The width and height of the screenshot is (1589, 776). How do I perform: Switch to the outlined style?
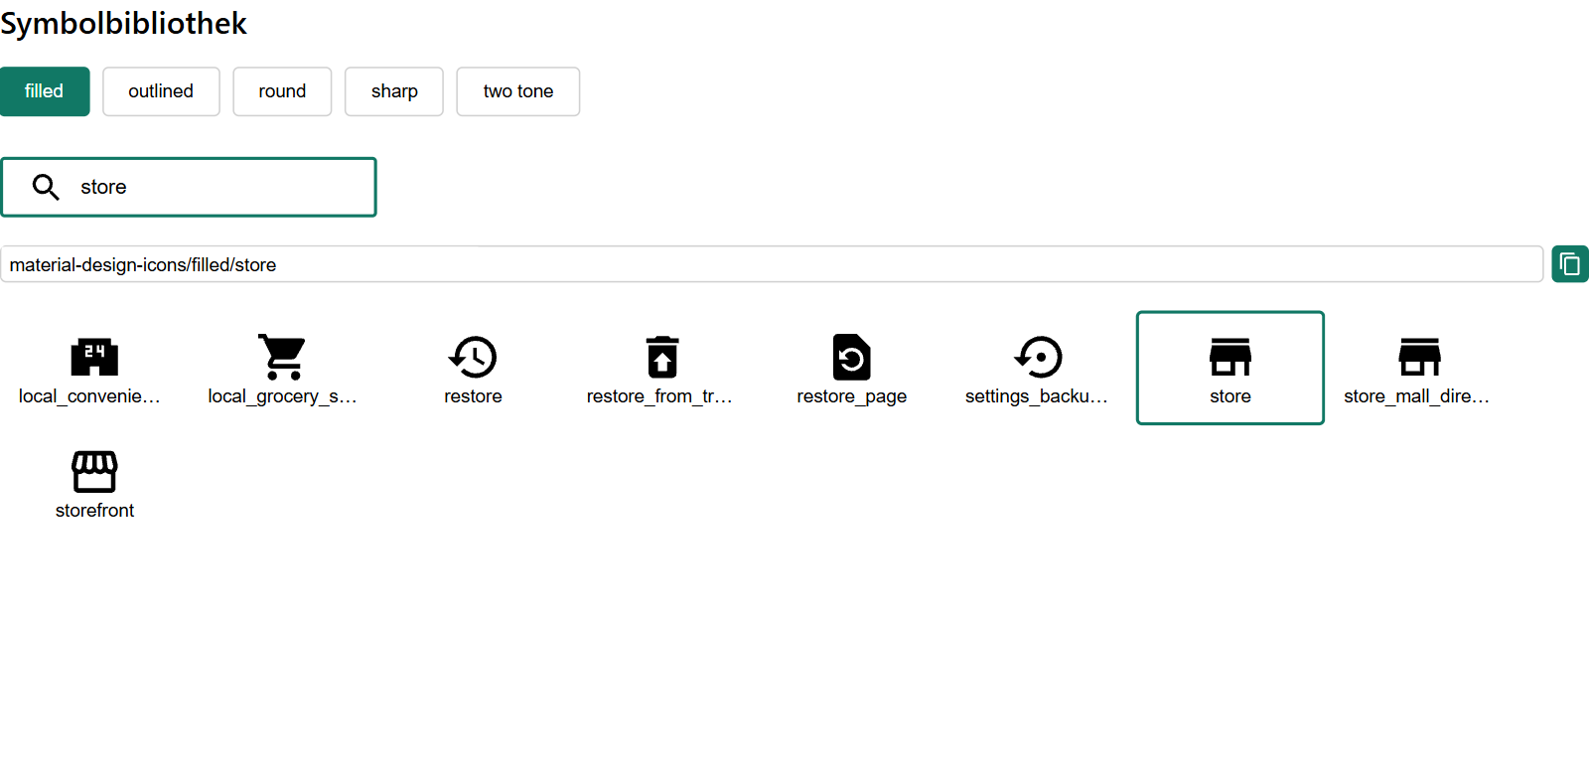(161, 91)
